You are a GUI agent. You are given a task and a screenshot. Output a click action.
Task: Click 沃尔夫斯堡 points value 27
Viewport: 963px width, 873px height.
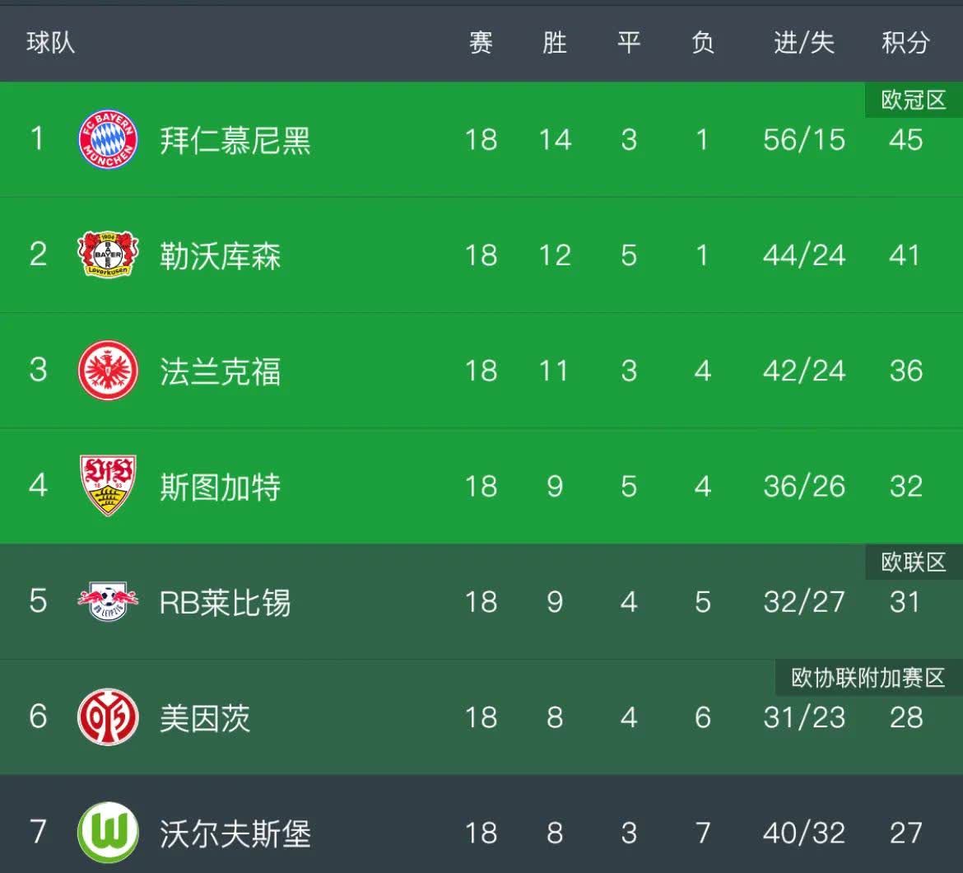[x=905, y=833]
